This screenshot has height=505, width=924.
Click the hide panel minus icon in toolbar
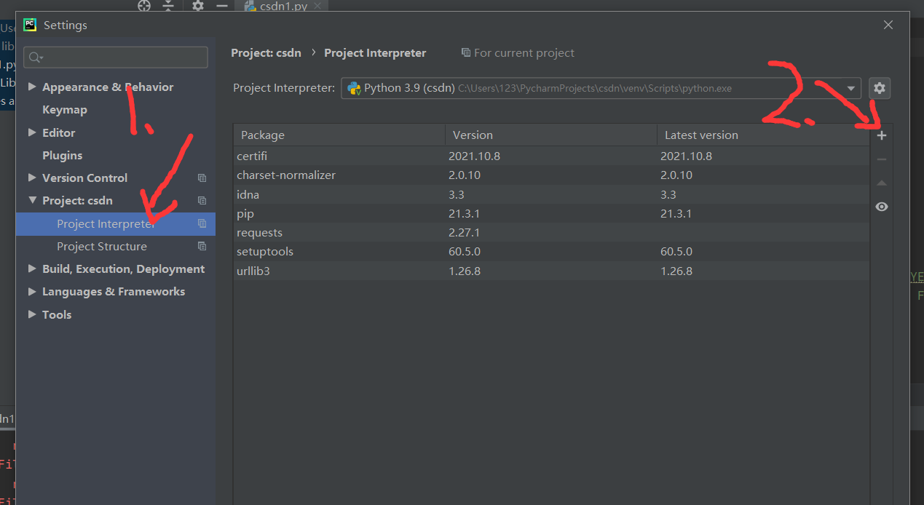click(222, 5)
